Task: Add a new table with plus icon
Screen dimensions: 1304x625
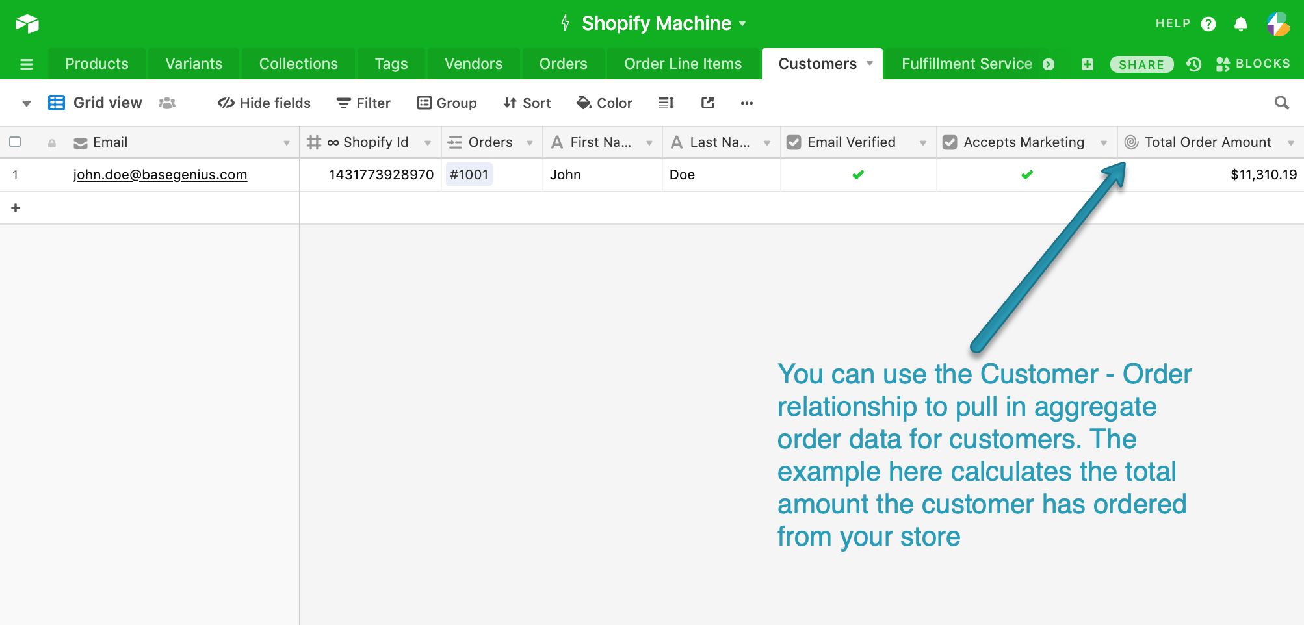Action: tap(1088, 64)
